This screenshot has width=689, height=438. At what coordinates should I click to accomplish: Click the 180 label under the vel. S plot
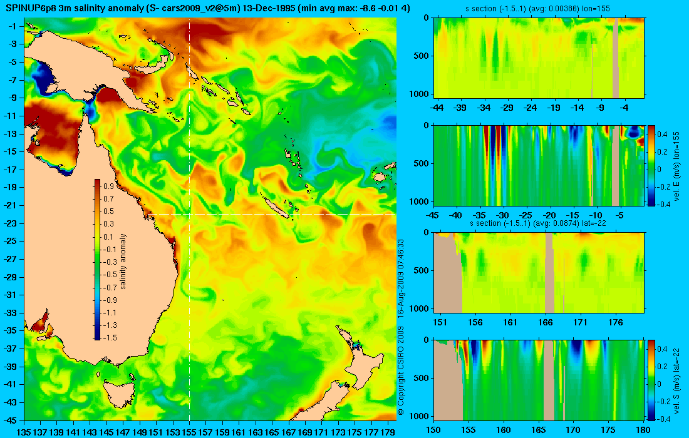[x=643, y=430]
